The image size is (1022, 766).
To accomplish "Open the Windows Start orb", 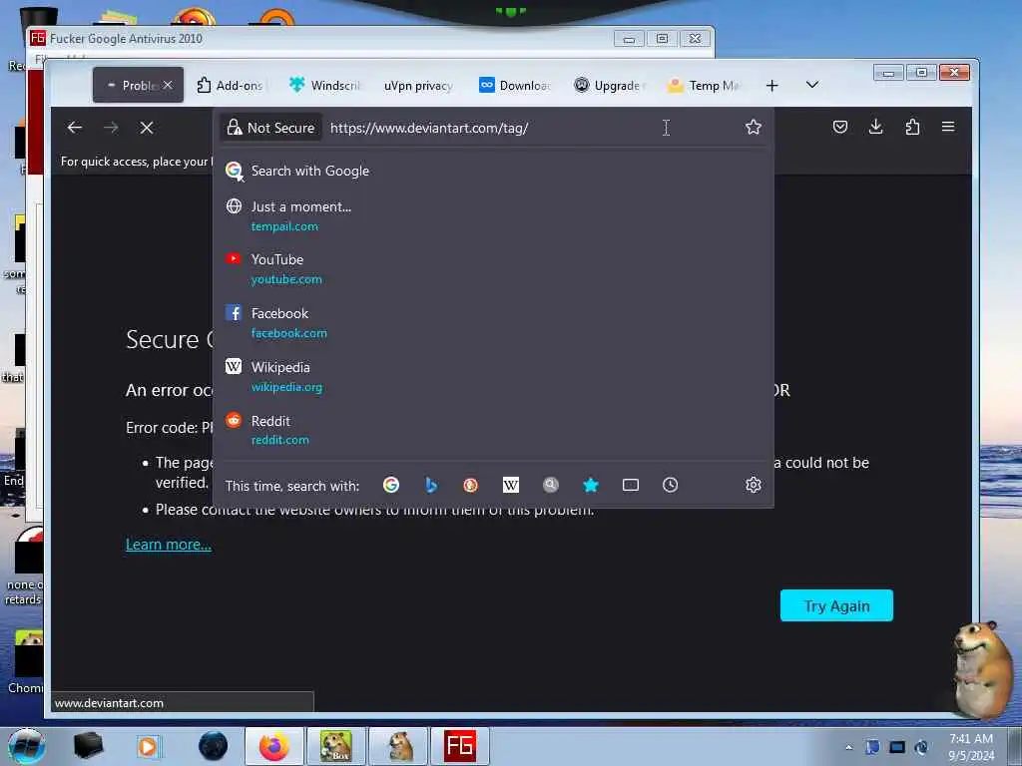I will click(x=27, y=746).
